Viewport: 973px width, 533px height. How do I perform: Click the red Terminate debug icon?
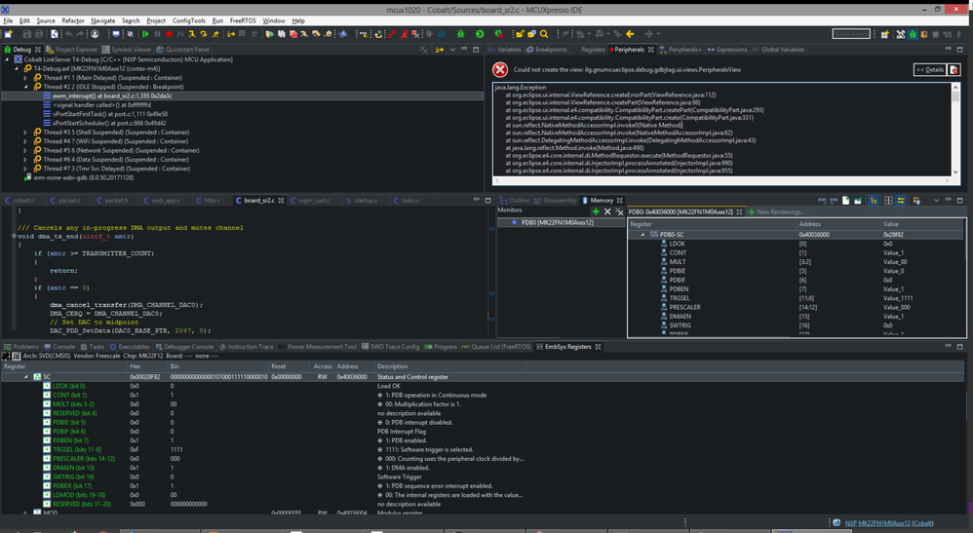click(171, 34)
